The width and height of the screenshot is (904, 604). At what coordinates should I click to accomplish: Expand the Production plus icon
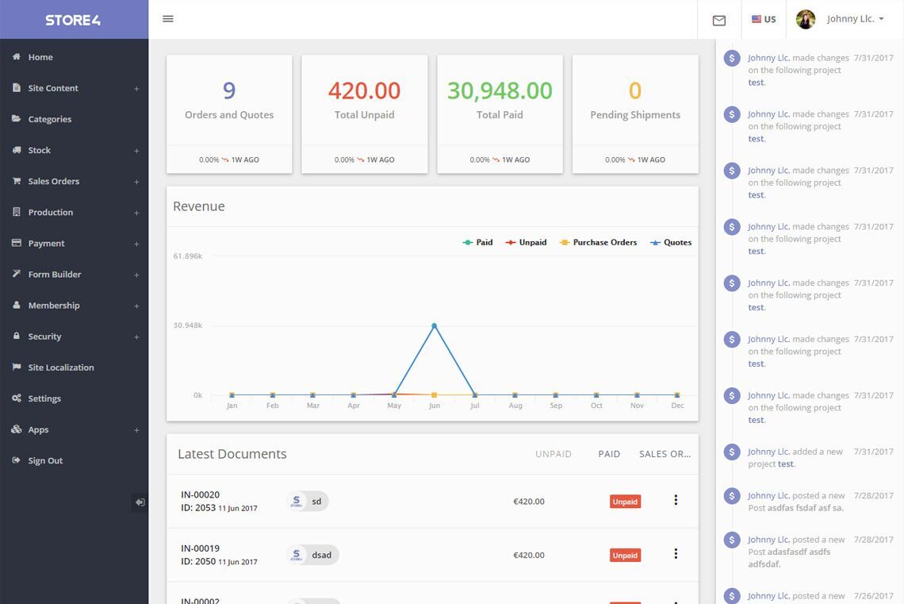(x=136, y=214)
